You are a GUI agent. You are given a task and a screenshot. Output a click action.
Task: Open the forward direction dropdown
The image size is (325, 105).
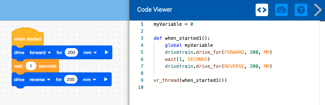[x=40, y=52]
